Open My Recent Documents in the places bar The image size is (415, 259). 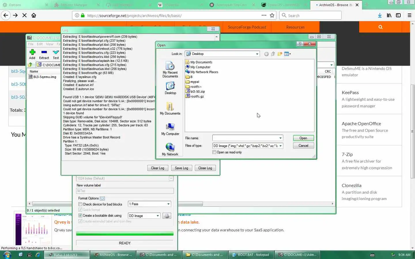(x=170, y=70)
